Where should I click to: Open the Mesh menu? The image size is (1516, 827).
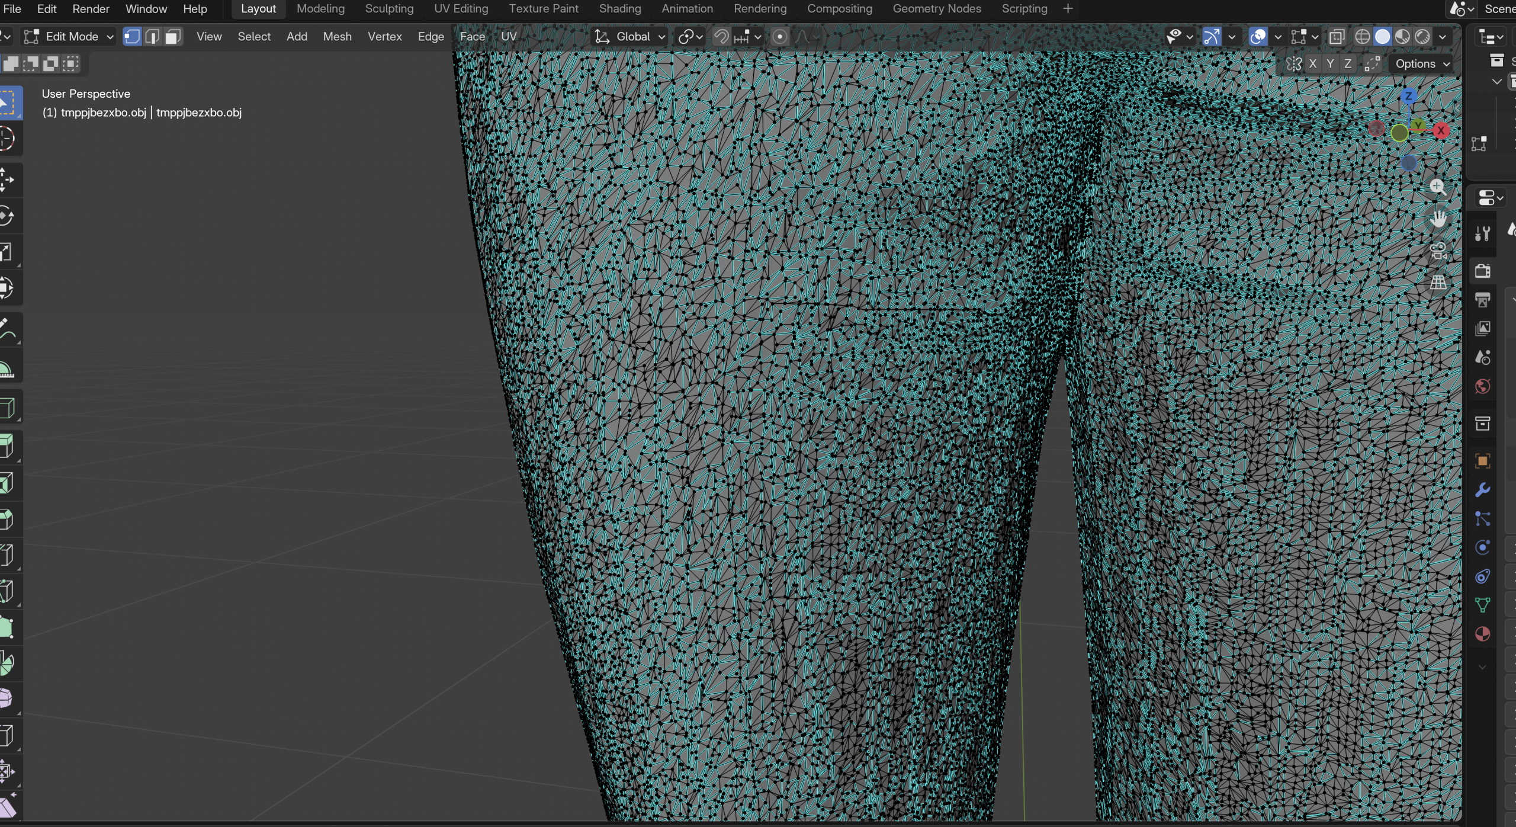click(337, 37)
